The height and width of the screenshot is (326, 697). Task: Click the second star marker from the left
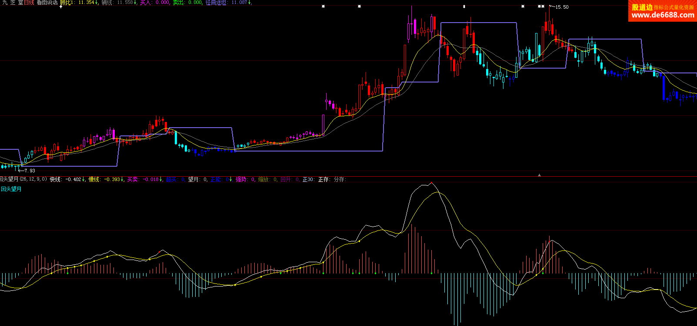[x=359, y=7]
